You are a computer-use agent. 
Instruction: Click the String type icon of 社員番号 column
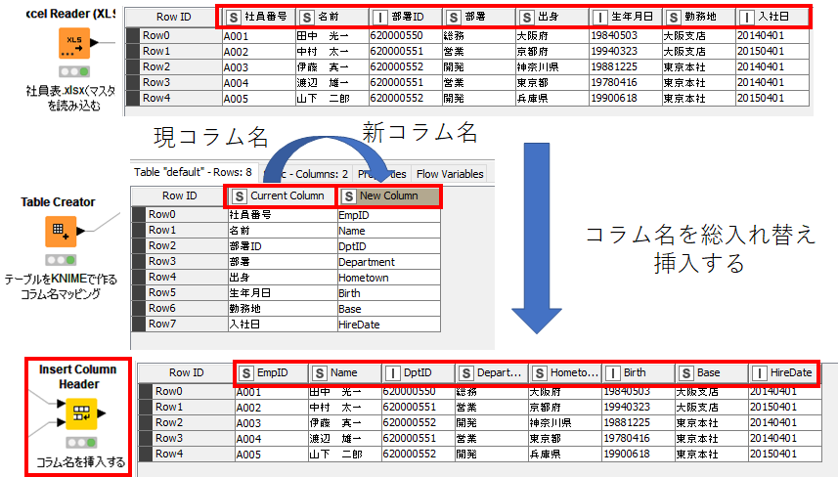[233, 17]
